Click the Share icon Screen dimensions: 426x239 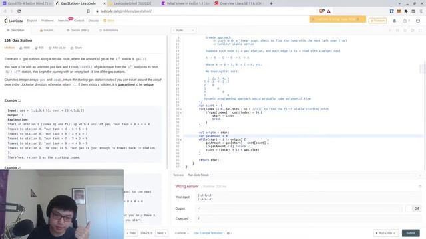tap(72, 48)
